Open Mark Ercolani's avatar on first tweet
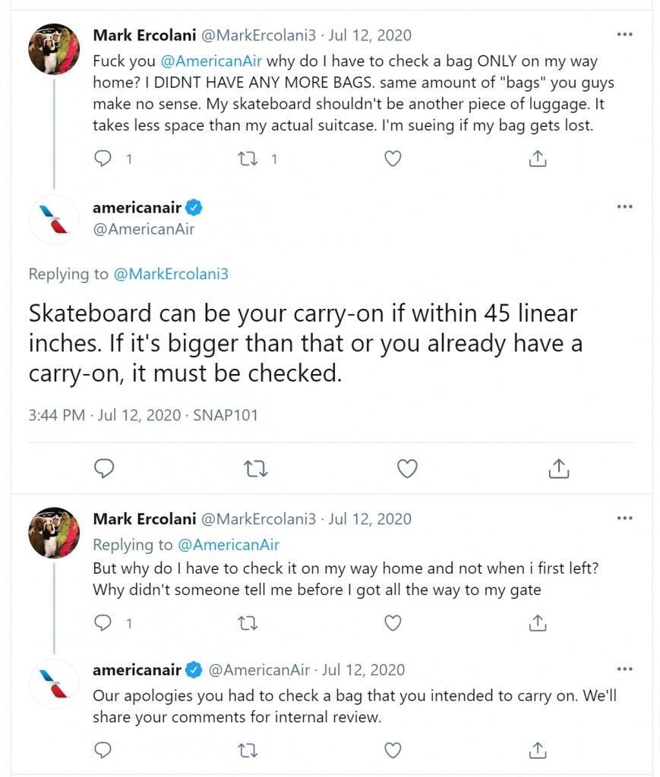 pyautogui.click(x=54, y=49)
